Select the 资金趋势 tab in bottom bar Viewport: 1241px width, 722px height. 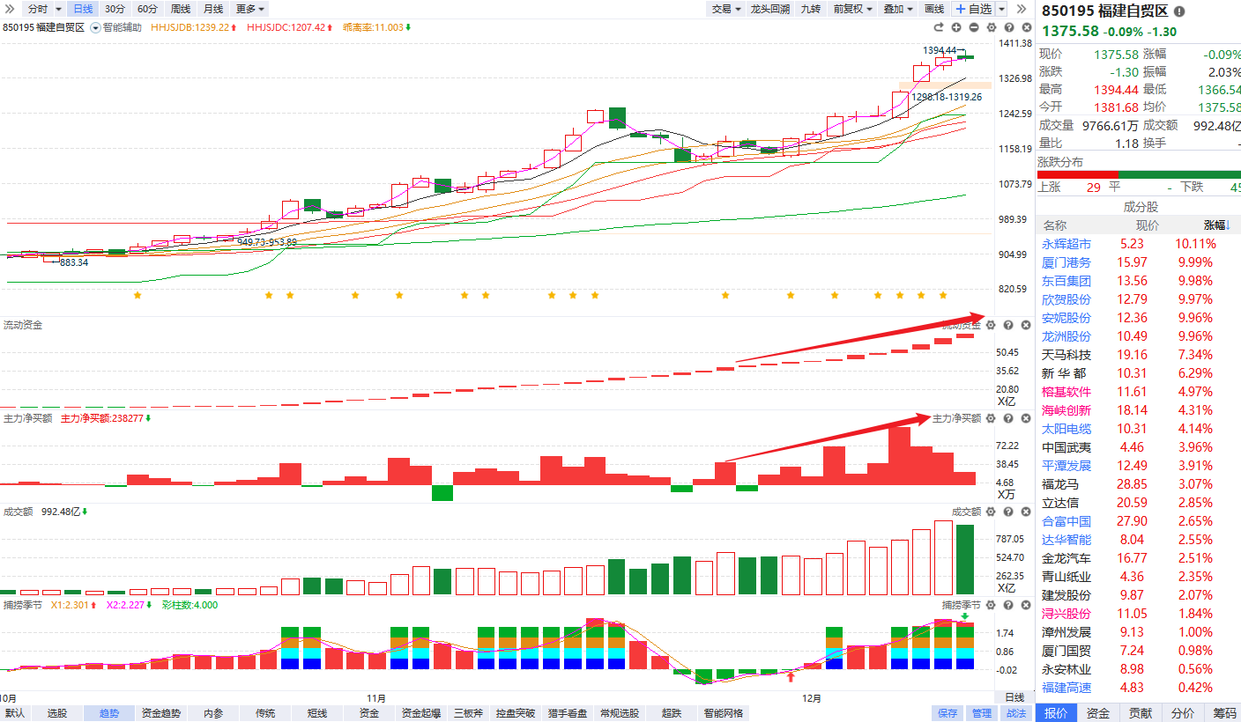(161, 713)
